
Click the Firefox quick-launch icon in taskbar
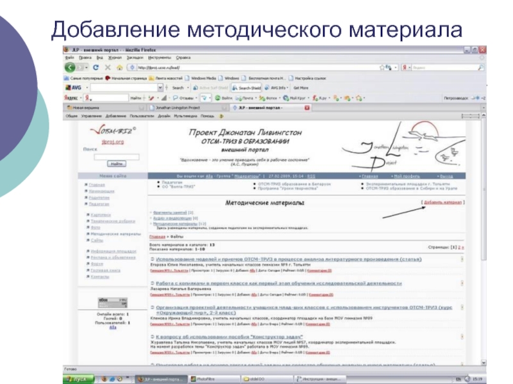(x=105, y=379)
